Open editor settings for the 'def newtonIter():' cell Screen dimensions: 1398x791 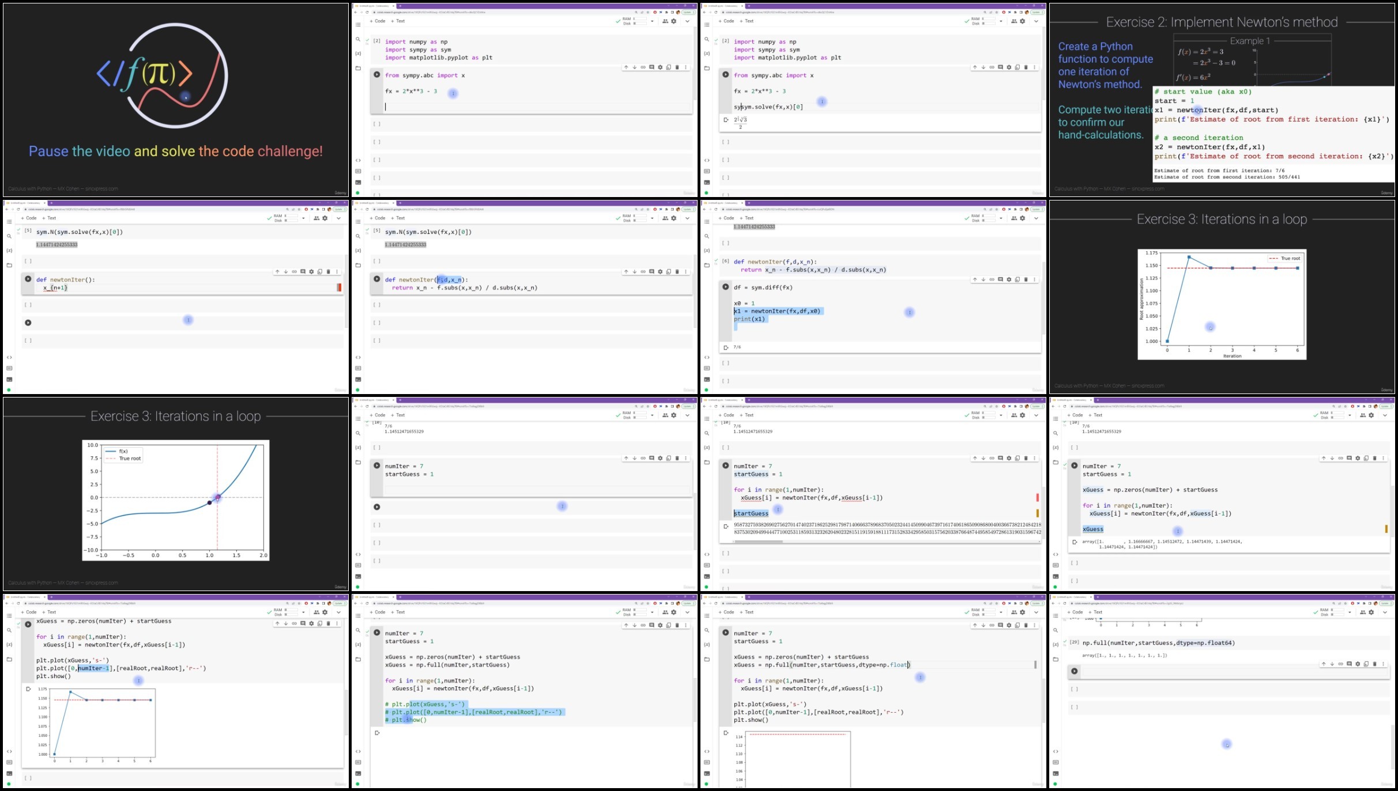coord(311,272)
